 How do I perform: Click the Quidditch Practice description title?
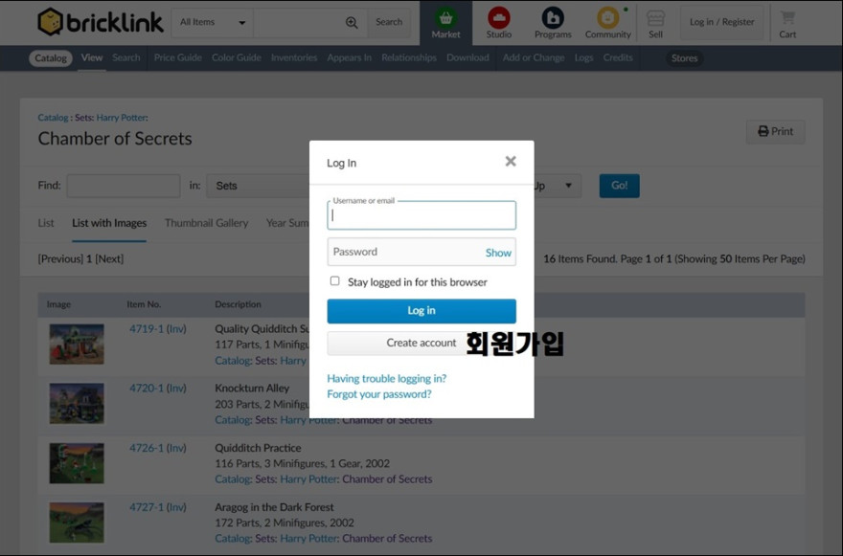click(258, 448)
